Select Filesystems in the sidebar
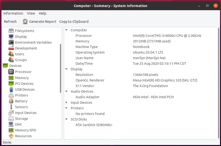 [x=24, y=31]
